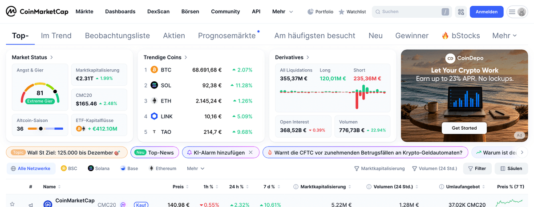Image resolution: width=534 pixels, height=207 pixels.
Task: Click the Chainlink icon in Trendige Coins
Action: [154, 116]
